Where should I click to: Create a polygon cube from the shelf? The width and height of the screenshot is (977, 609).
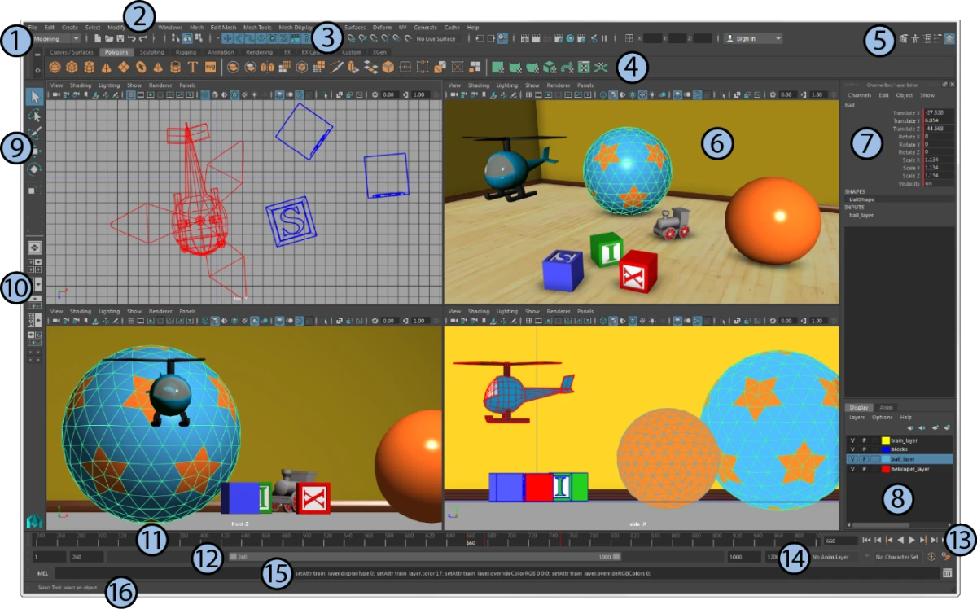pyautogui.click(x=72, y=67)
